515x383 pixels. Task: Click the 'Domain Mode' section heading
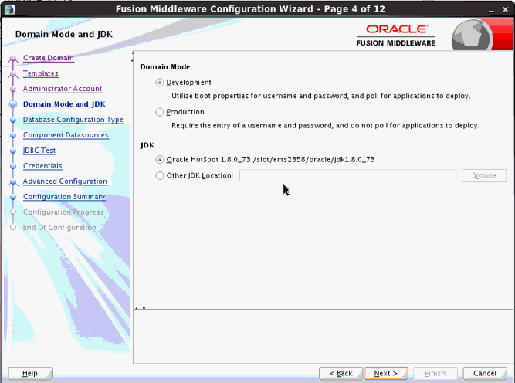coord(165,67)
